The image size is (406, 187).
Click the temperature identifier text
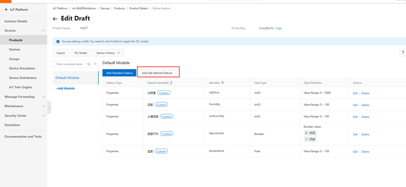coord(216,151)
